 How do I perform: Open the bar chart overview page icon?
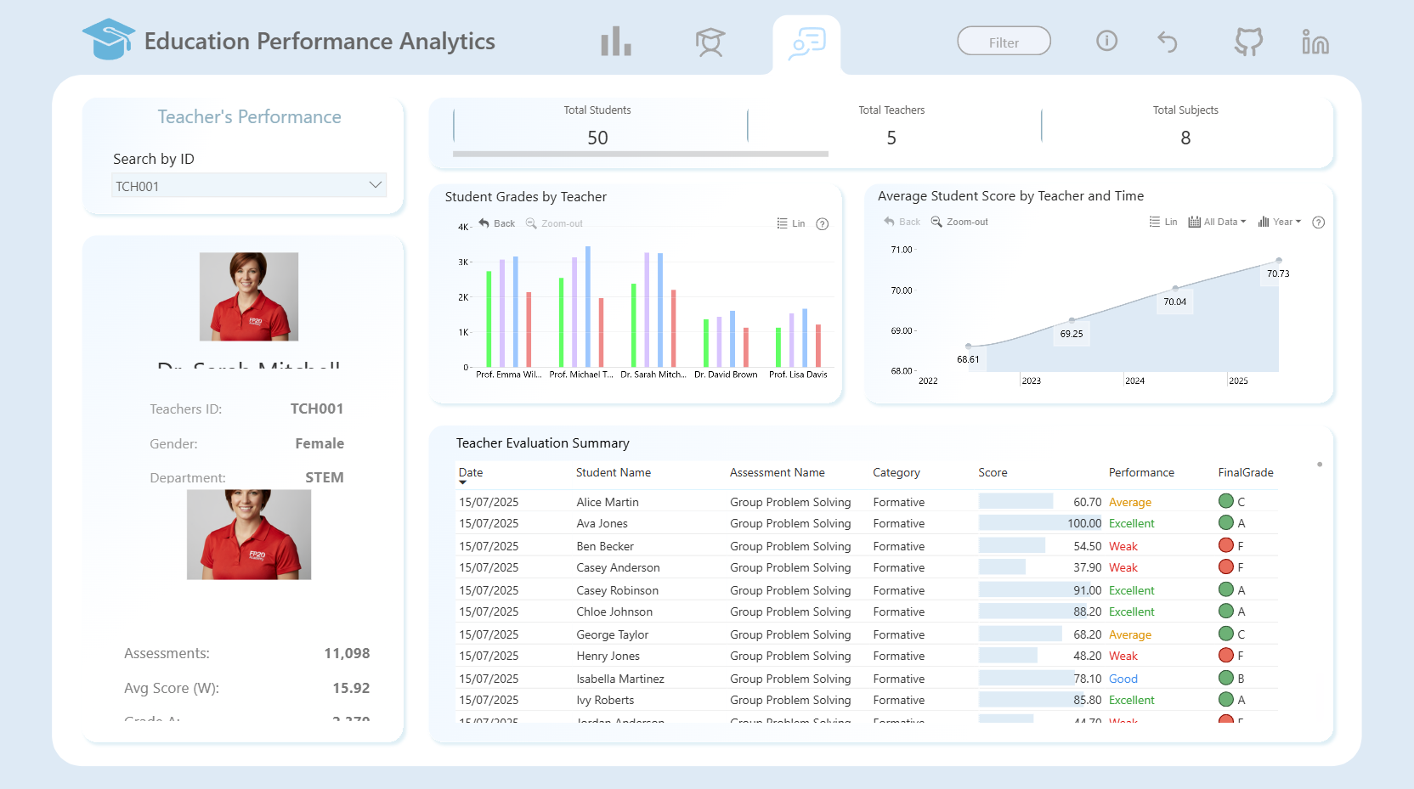(x=616, y=41)
